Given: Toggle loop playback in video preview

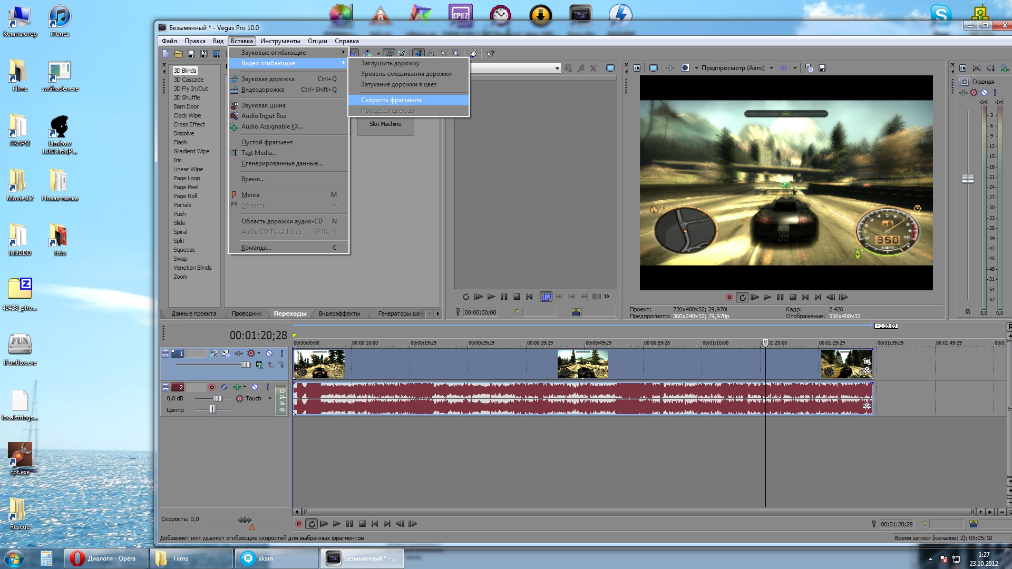Looking at the screenshot, I should 742,298.
